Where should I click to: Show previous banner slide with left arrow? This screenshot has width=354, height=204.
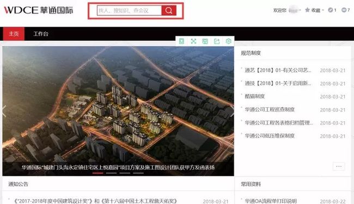(x=4, y=111)
